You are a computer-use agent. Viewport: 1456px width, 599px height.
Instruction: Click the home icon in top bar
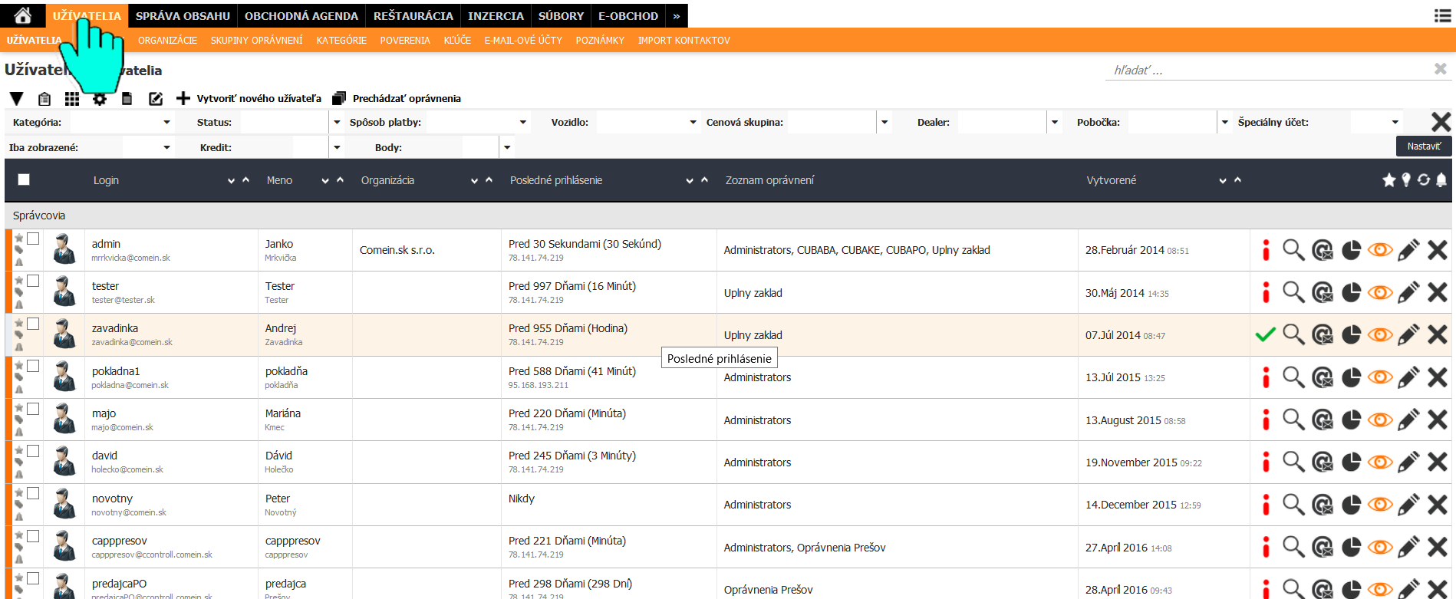click(23, 15)
